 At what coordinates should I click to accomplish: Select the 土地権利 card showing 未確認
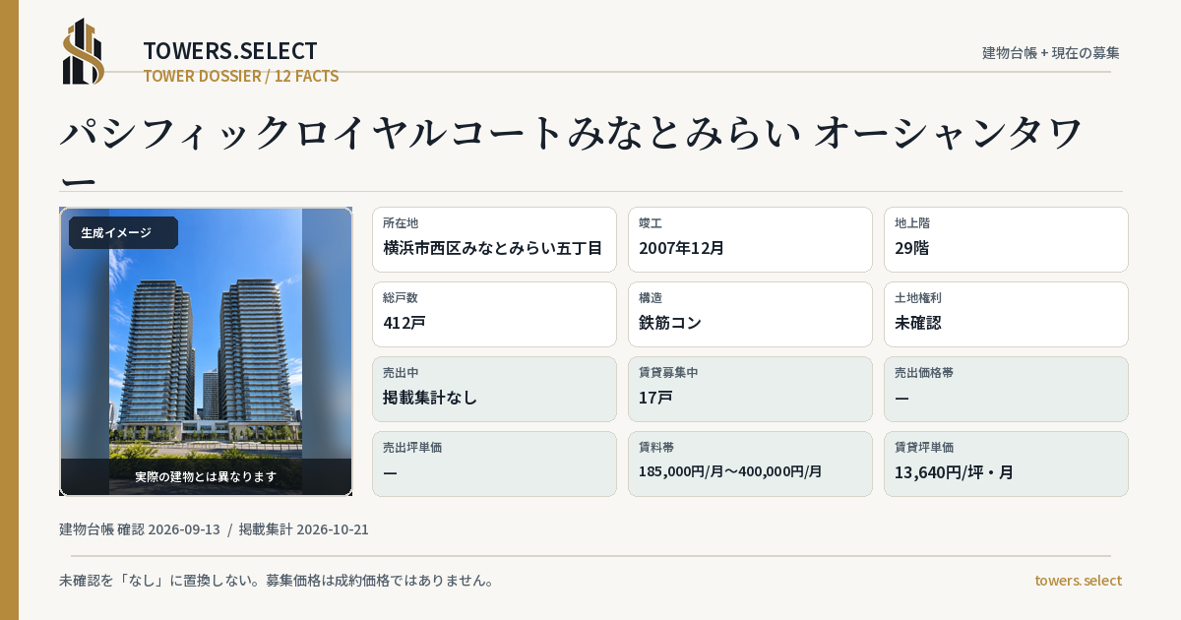point(1006,314)
